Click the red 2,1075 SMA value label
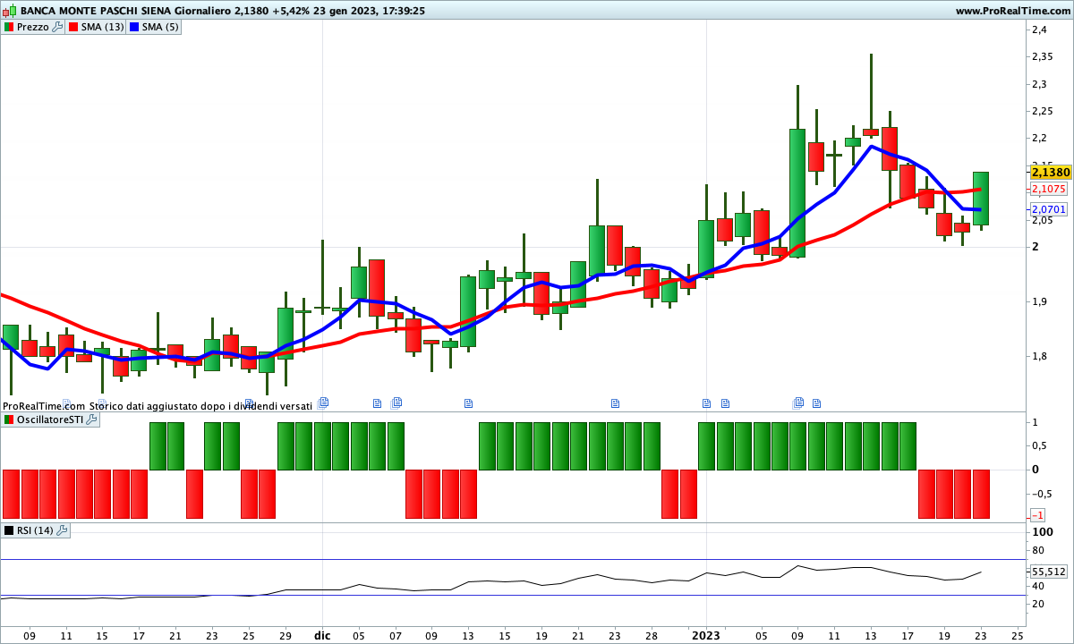Viewport: 1074px width, 644px height. tap(1048, 190)
